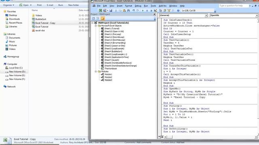This screenshot has width=259, height=145.
Task: Click View Object icon in Project panel
Action: coord(98,19)
